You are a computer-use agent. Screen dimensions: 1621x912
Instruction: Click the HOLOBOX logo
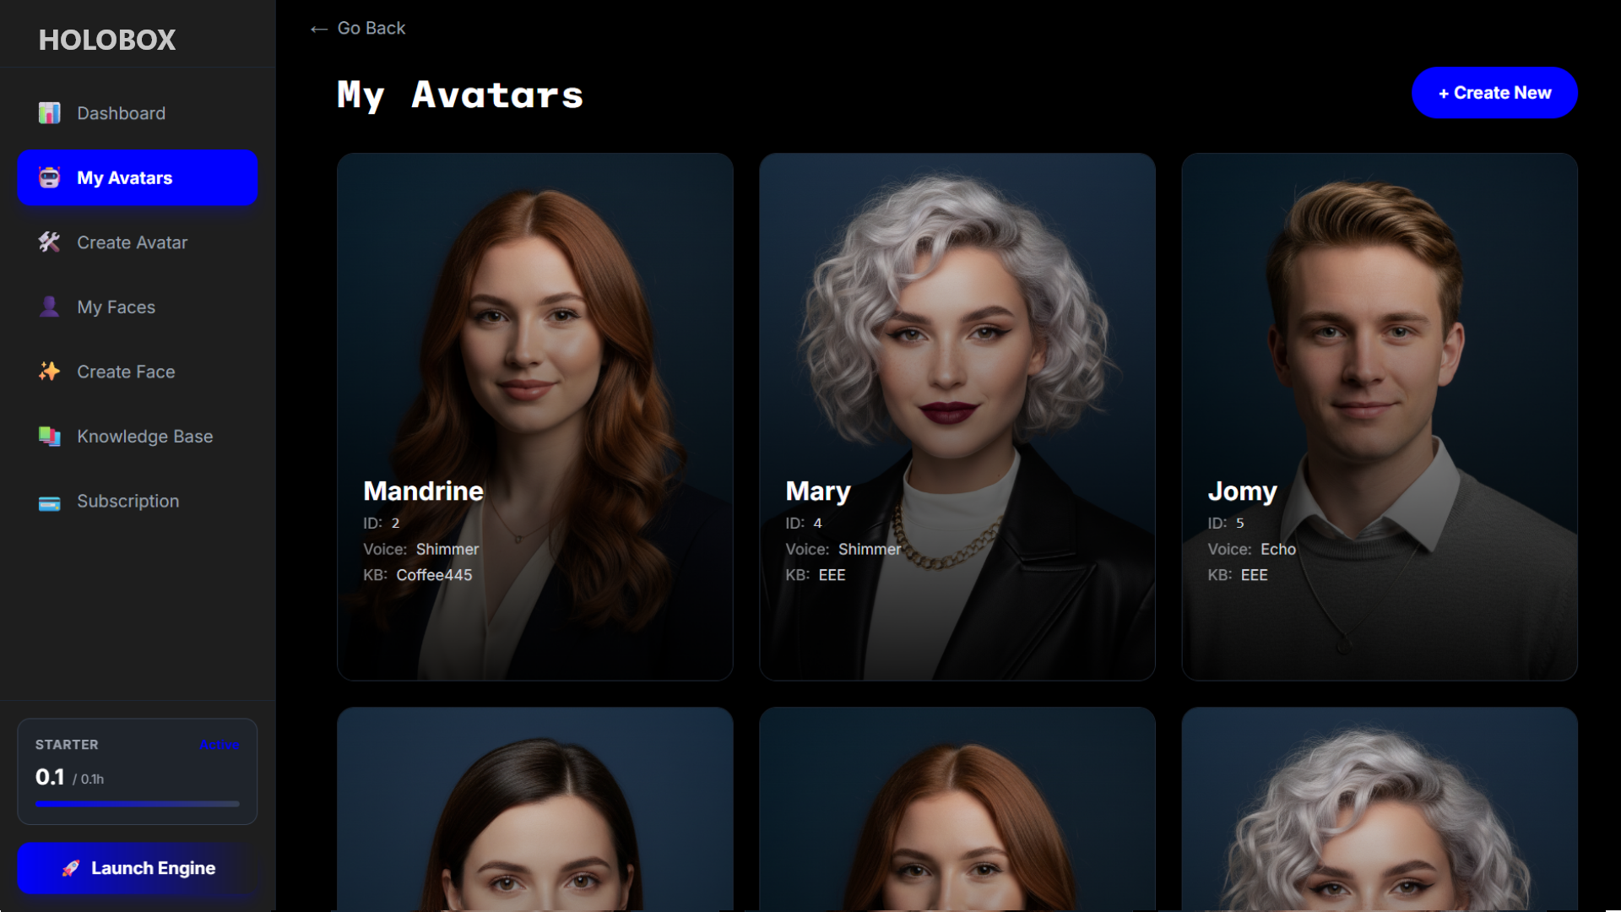[x=107, y=40]
